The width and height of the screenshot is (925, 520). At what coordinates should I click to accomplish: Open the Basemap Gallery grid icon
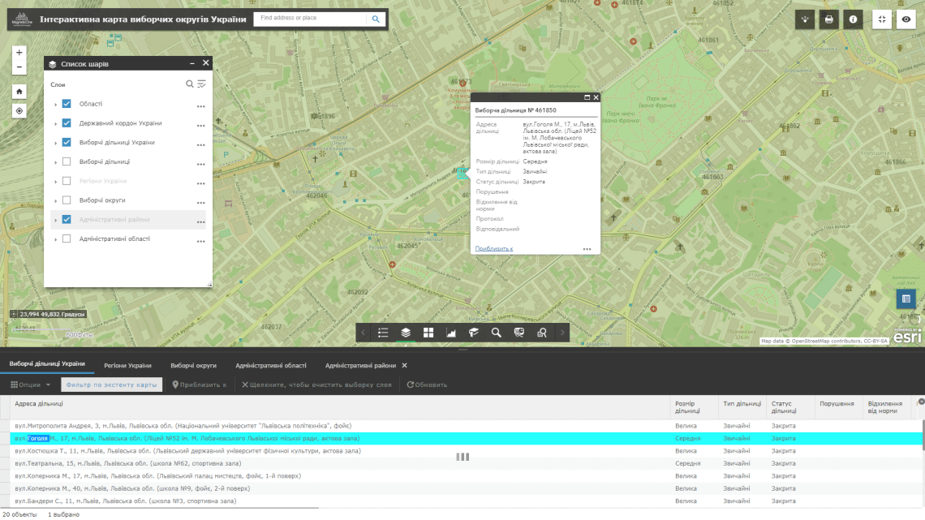428,332
